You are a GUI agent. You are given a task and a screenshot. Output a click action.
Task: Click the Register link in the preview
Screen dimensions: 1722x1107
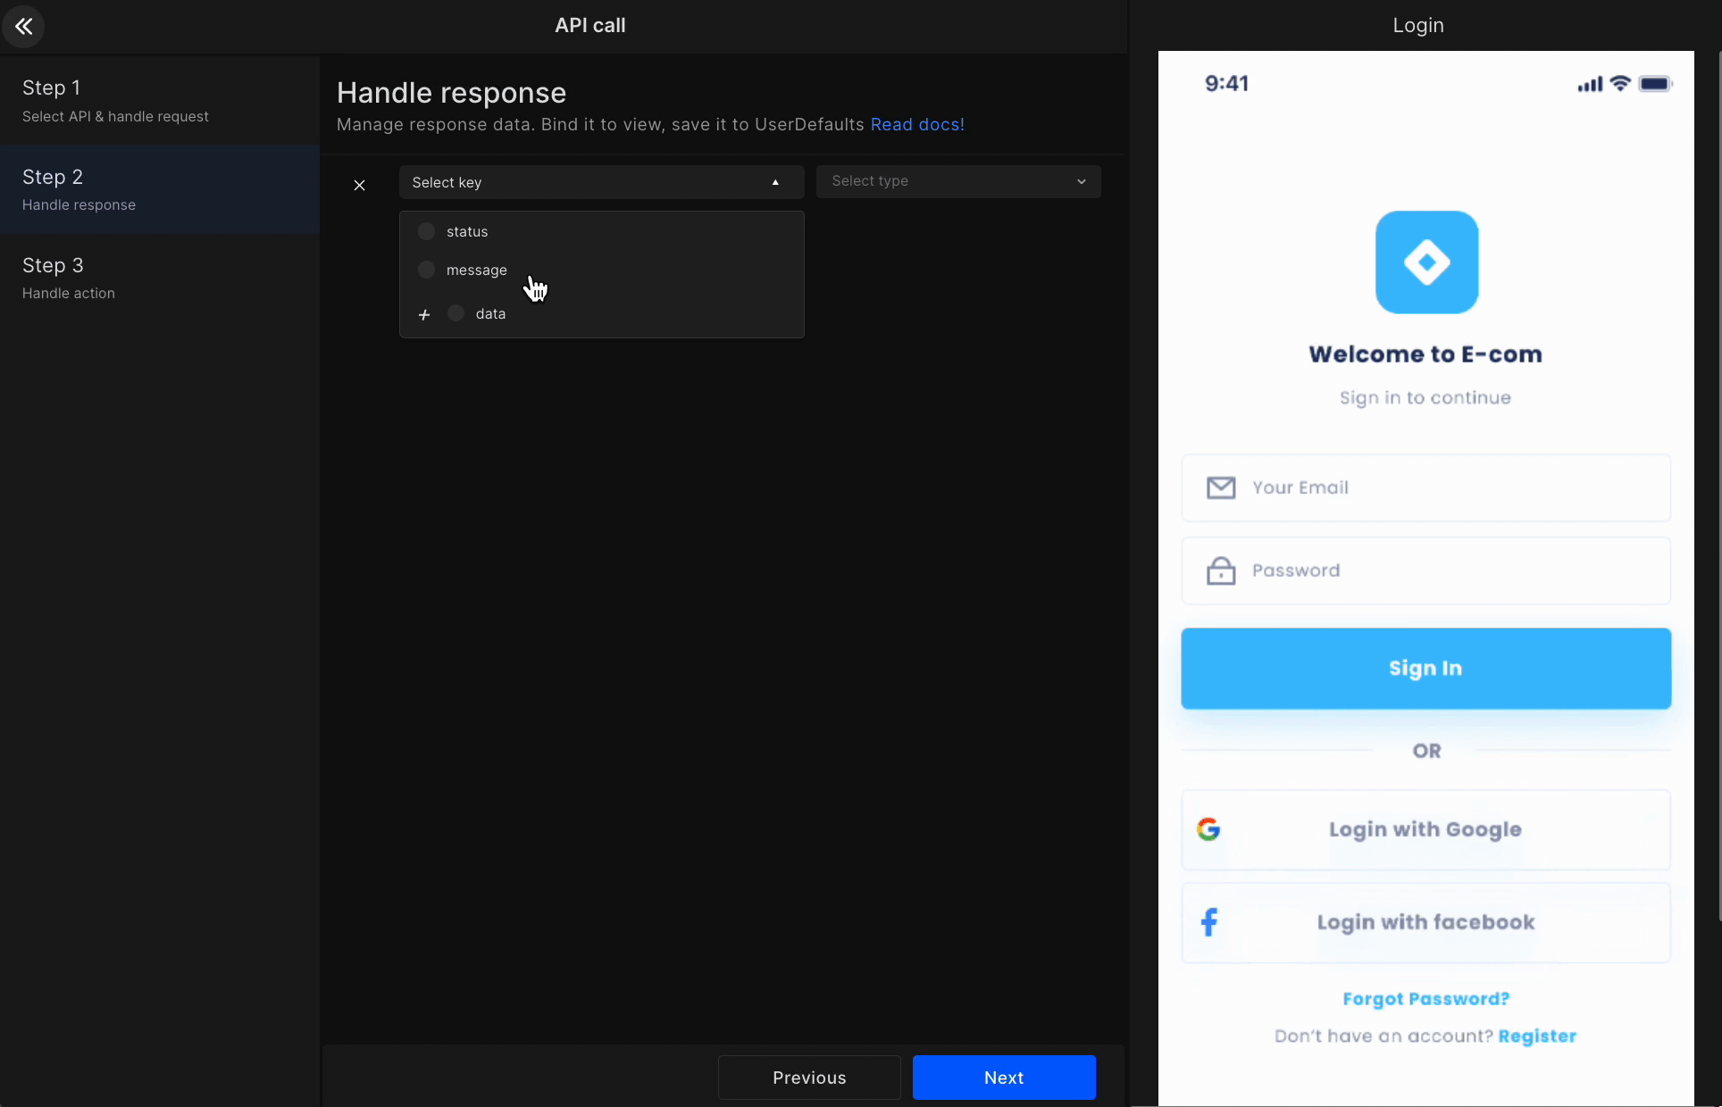[x=1537, y=1036]
